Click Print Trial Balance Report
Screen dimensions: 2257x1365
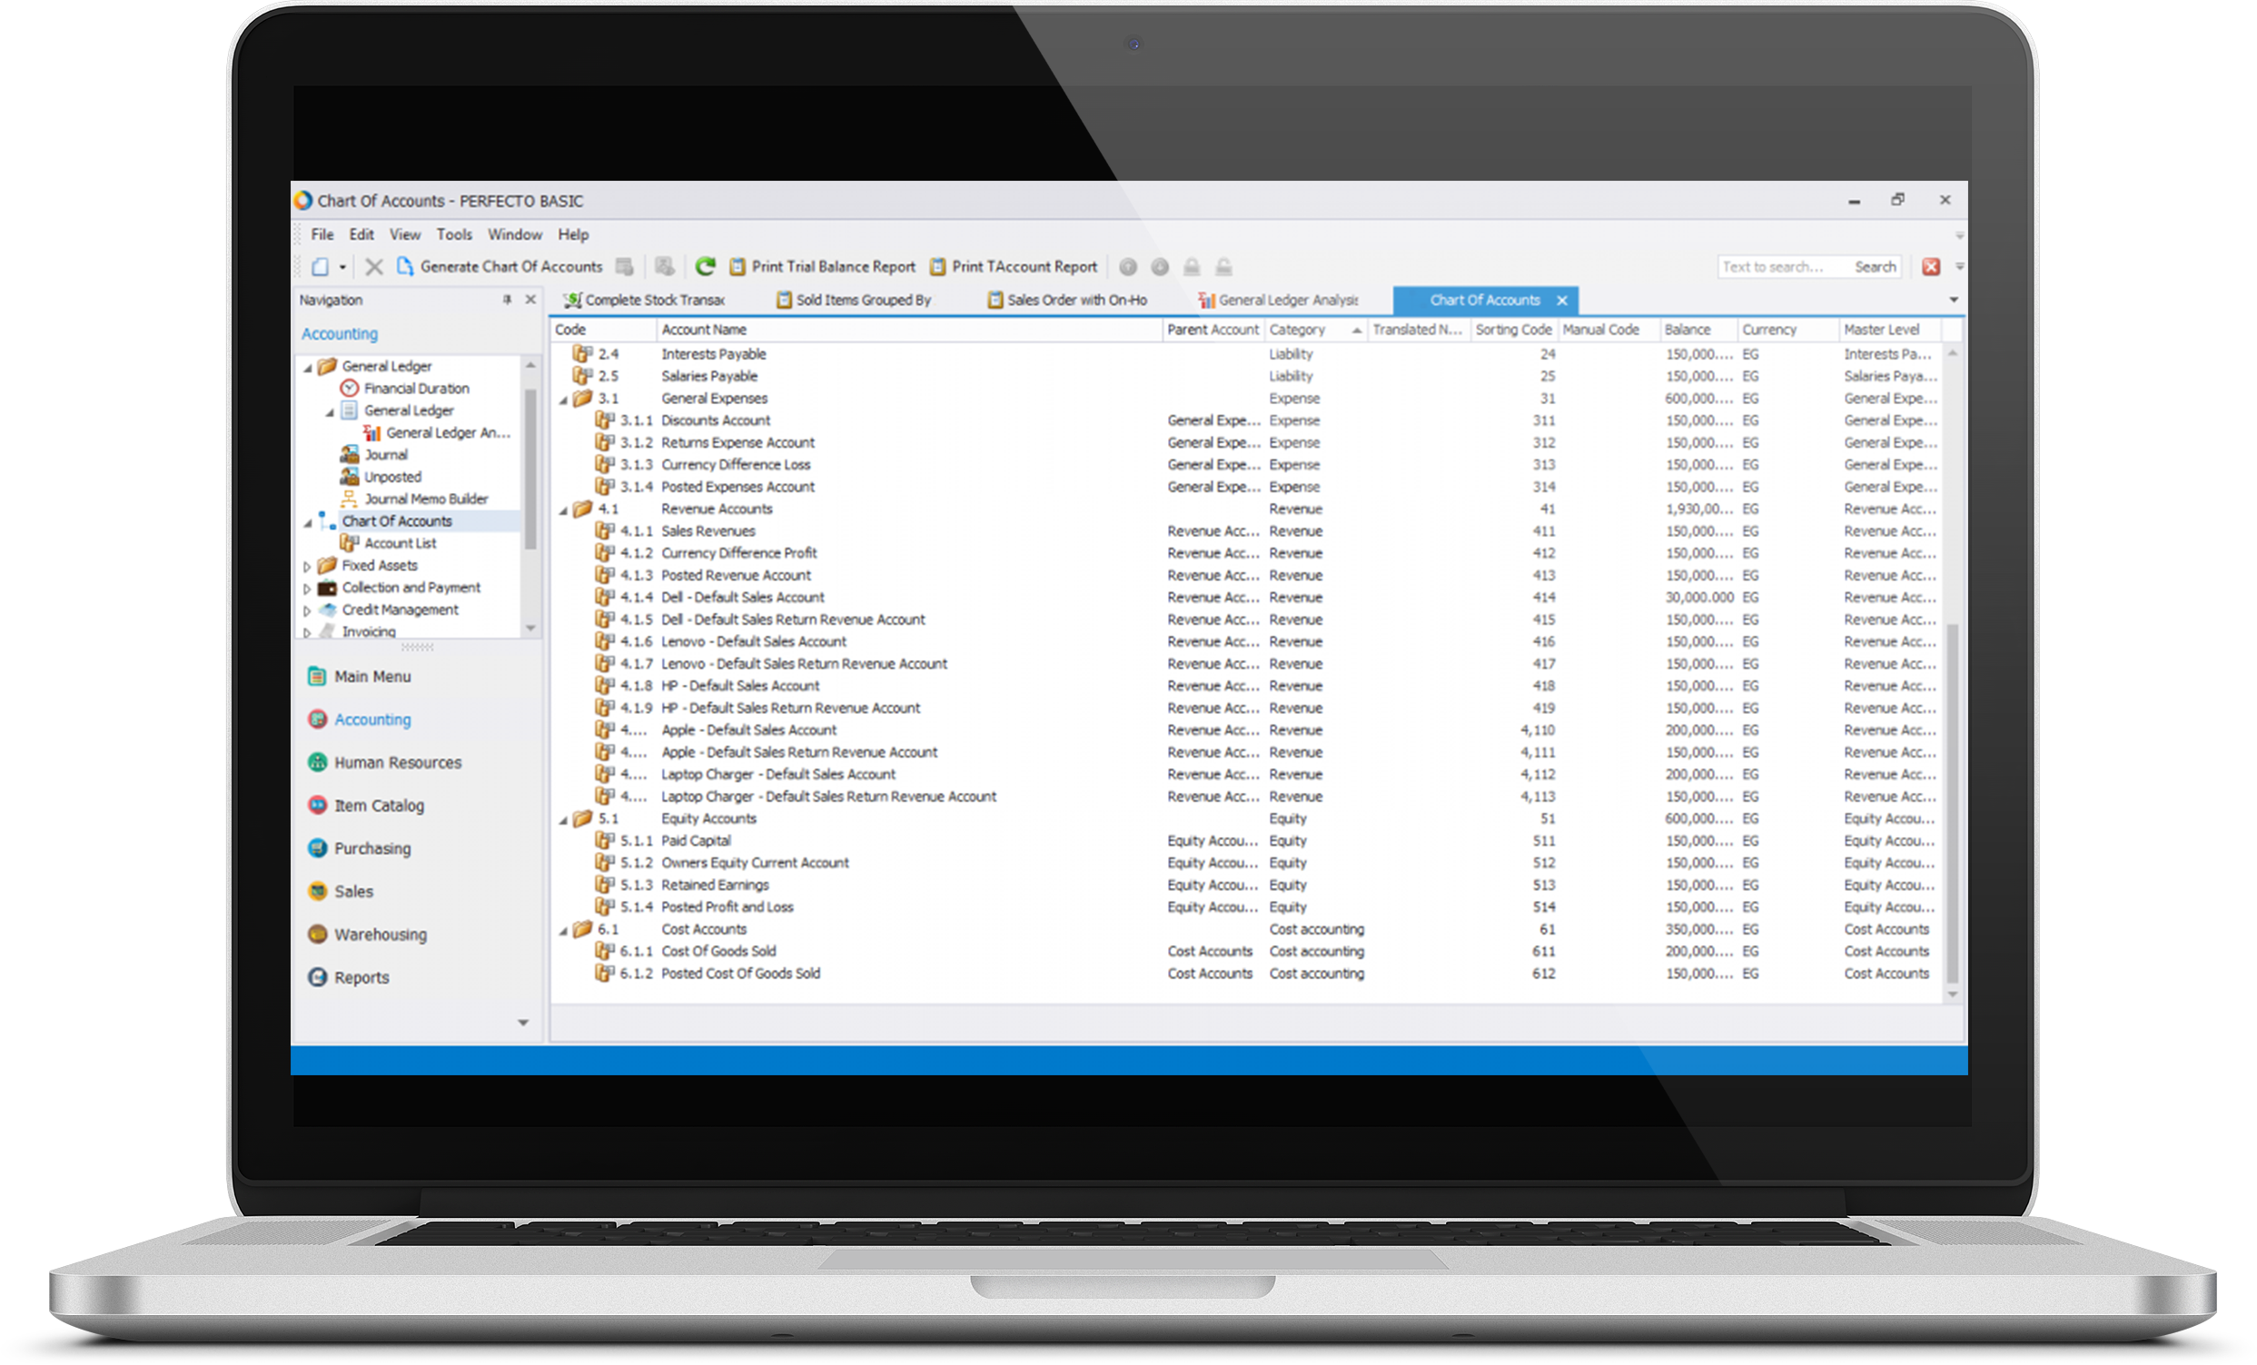(x=823, y=267)
